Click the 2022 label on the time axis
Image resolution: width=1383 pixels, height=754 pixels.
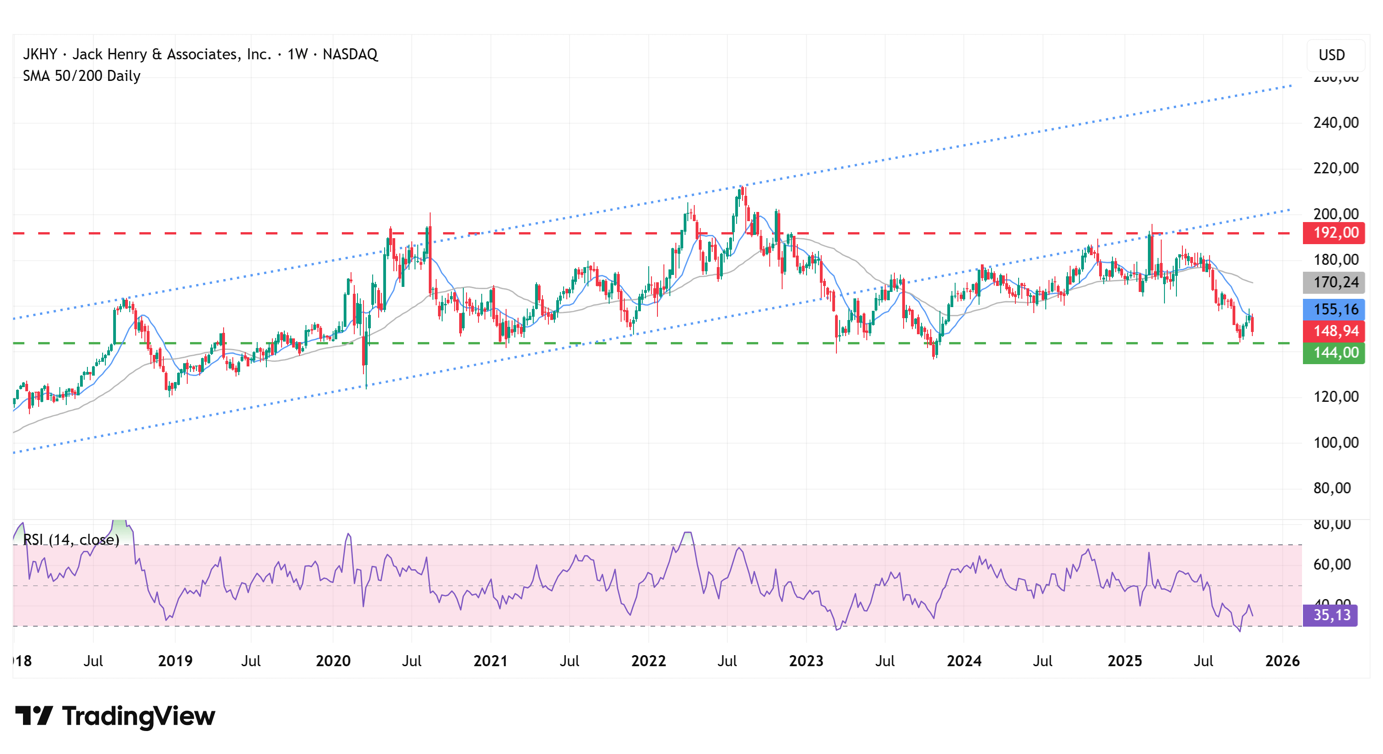pyautogui.click(x=648, y=661)
